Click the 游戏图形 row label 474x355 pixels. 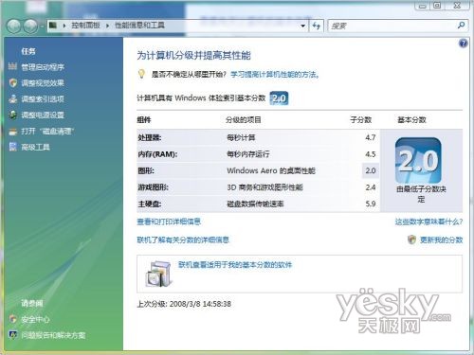pos(153,187)
